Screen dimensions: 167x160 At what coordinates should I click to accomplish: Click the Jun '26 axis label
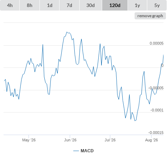coord(70,140)
